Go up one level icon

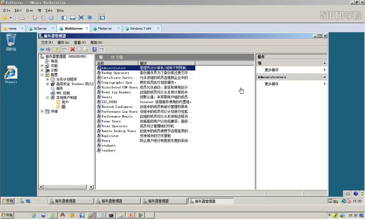pos(57,49)
